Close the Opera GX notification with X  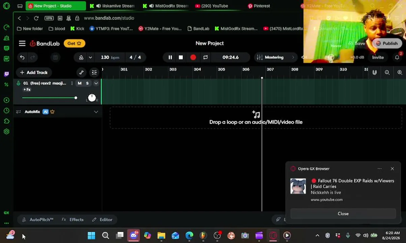click(x=392, y=169)
